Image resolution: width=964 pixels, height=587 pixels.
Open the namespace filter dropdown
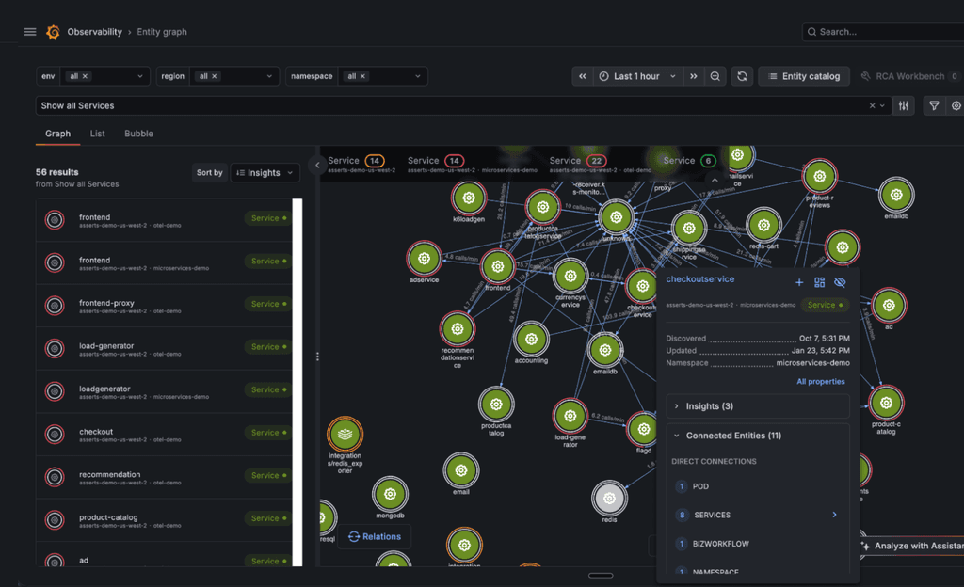coord(418,76)
